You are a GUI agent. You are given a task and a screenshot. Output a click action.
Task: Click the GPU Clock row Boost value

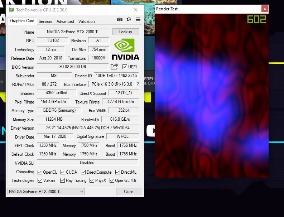click(128, 145)
